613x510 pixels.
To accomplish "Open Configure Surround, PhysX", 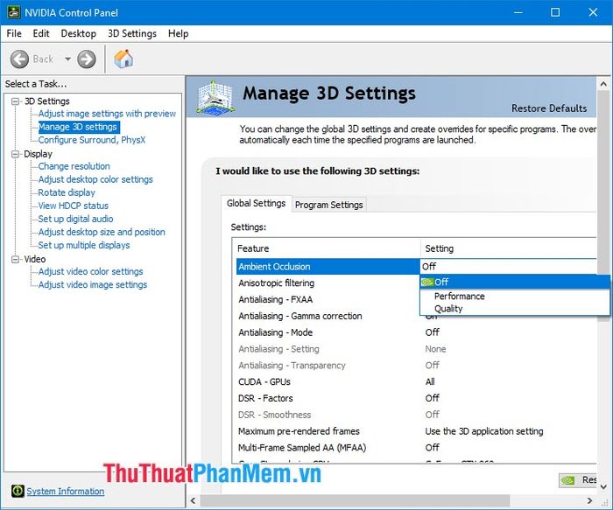I will (92, 140).
